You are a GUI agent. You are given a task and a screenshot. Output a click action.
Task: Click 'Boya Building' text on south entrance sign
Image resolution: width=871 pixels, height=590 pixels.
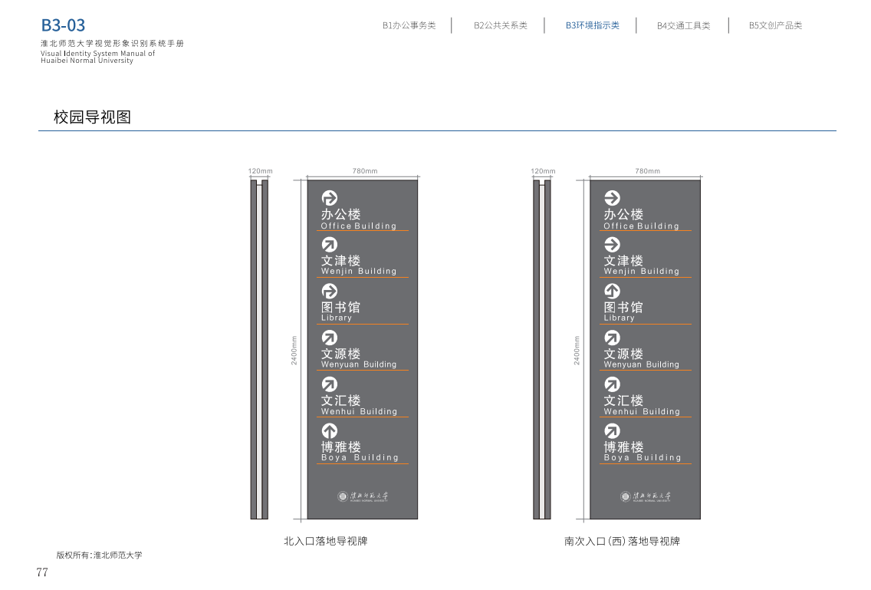(x=643, y=458)
